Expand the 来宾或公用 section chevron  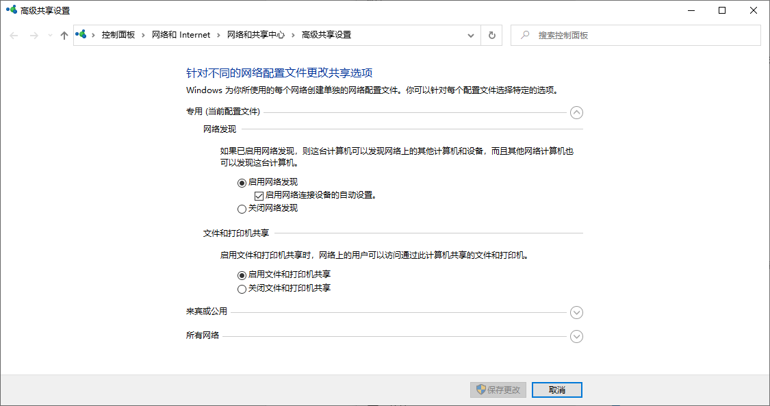point(576,312)
